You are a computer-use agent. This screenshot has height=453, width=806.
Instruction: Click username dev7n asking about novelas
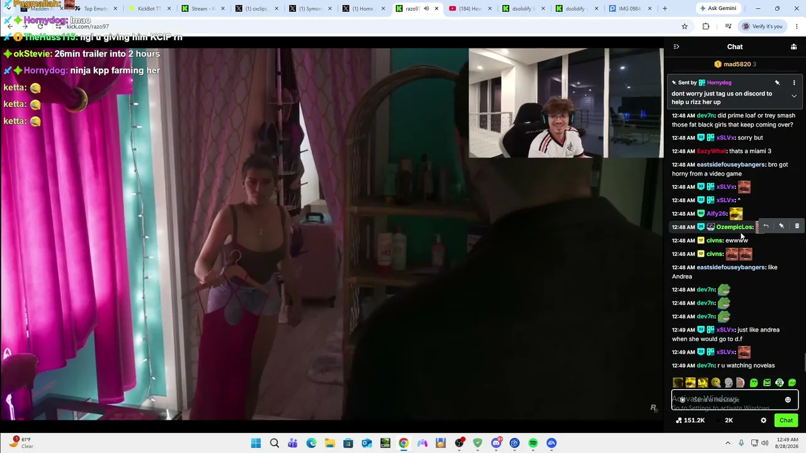click(x=705, y=366)
